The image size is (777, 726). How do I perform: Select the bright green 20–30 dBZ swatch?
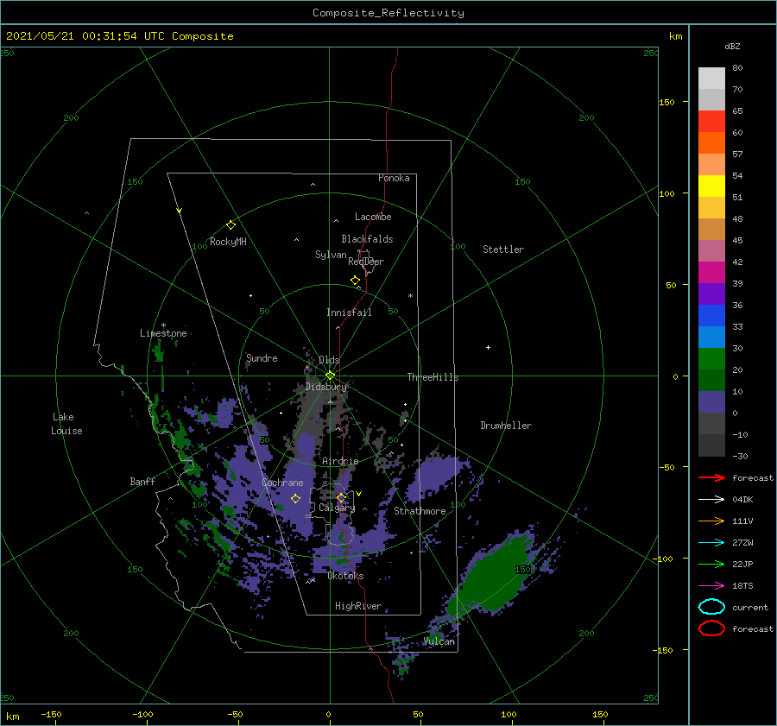(711, 359)
